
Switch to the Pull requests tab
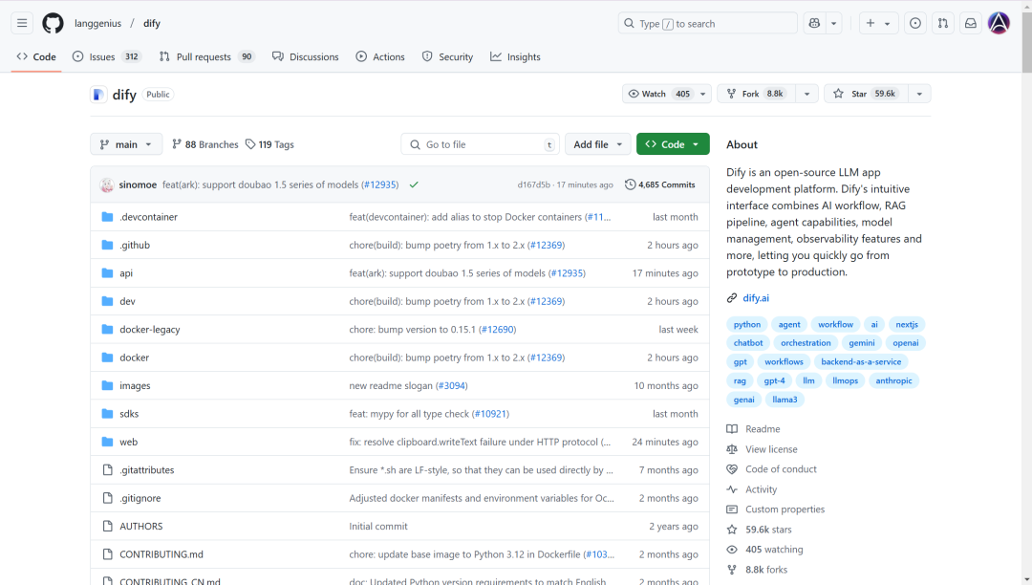click(206, 57)
